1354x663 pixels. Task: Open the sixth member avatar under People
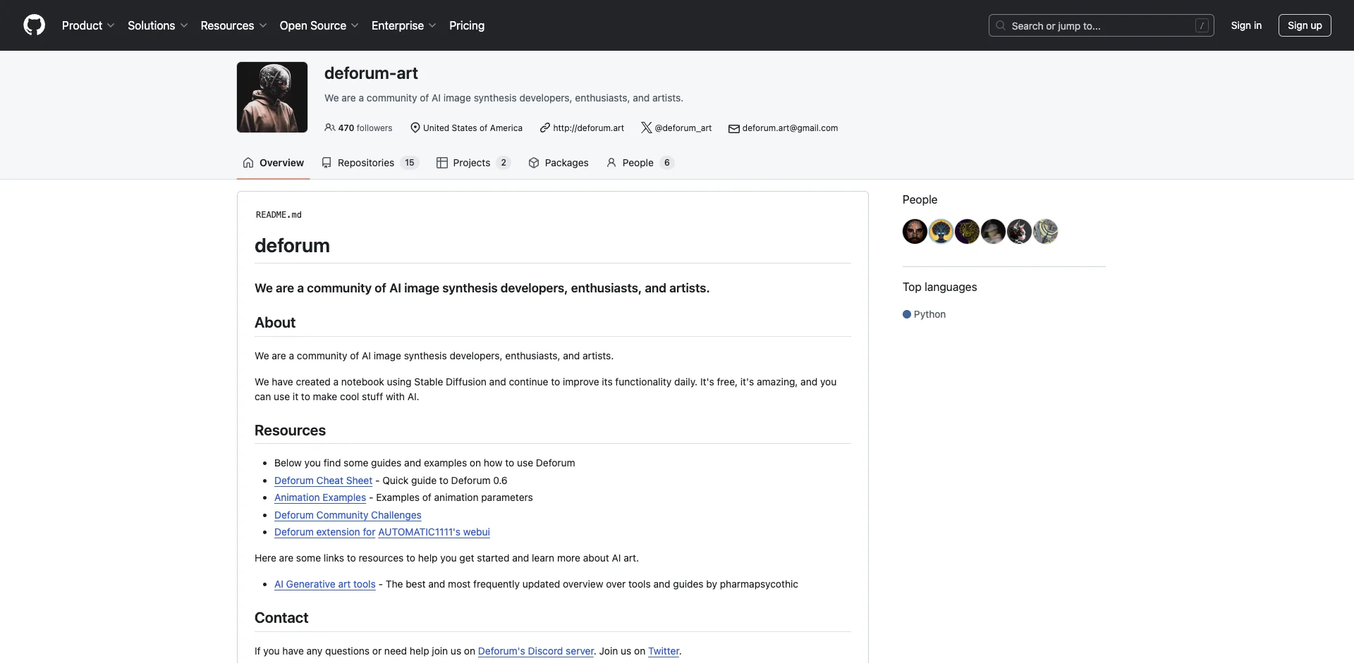click(1045, 231)
